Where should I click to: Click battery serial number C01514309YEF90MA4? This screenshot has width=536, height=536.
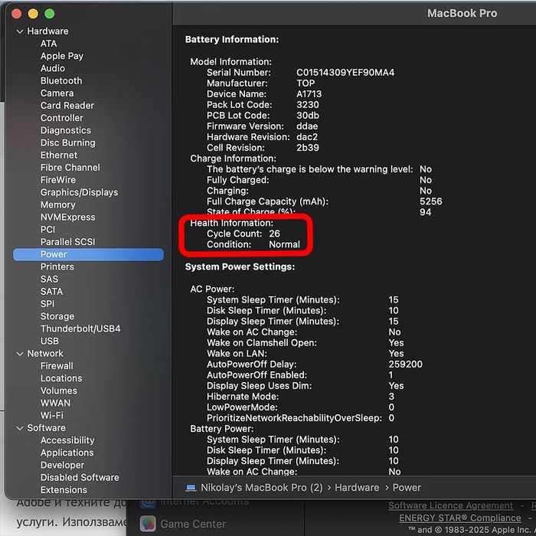click(x=345, y=73)
